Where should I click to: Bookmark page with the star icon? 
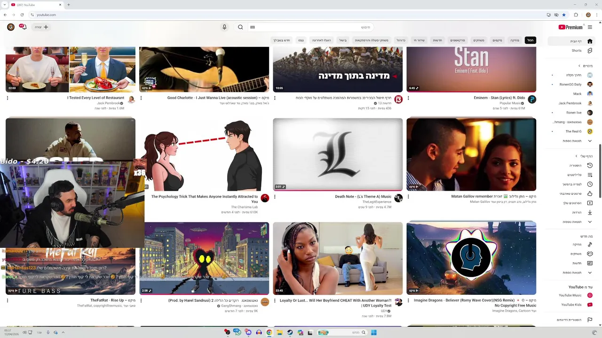coord(564,15)
